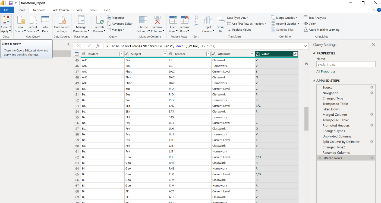Click the Group By icon
The image size is (381, 203).
point(221,20)
